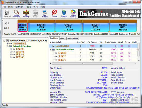Click the Save All toolbar icon

tap(7, 14)
